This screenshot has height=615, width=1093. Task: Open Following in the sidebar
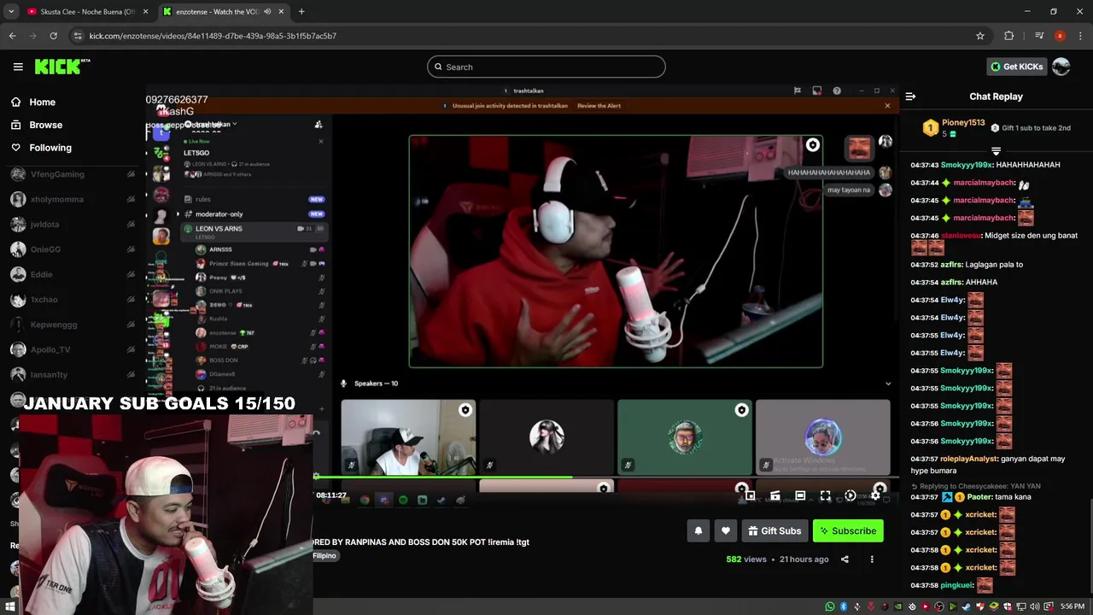[50, 148]
